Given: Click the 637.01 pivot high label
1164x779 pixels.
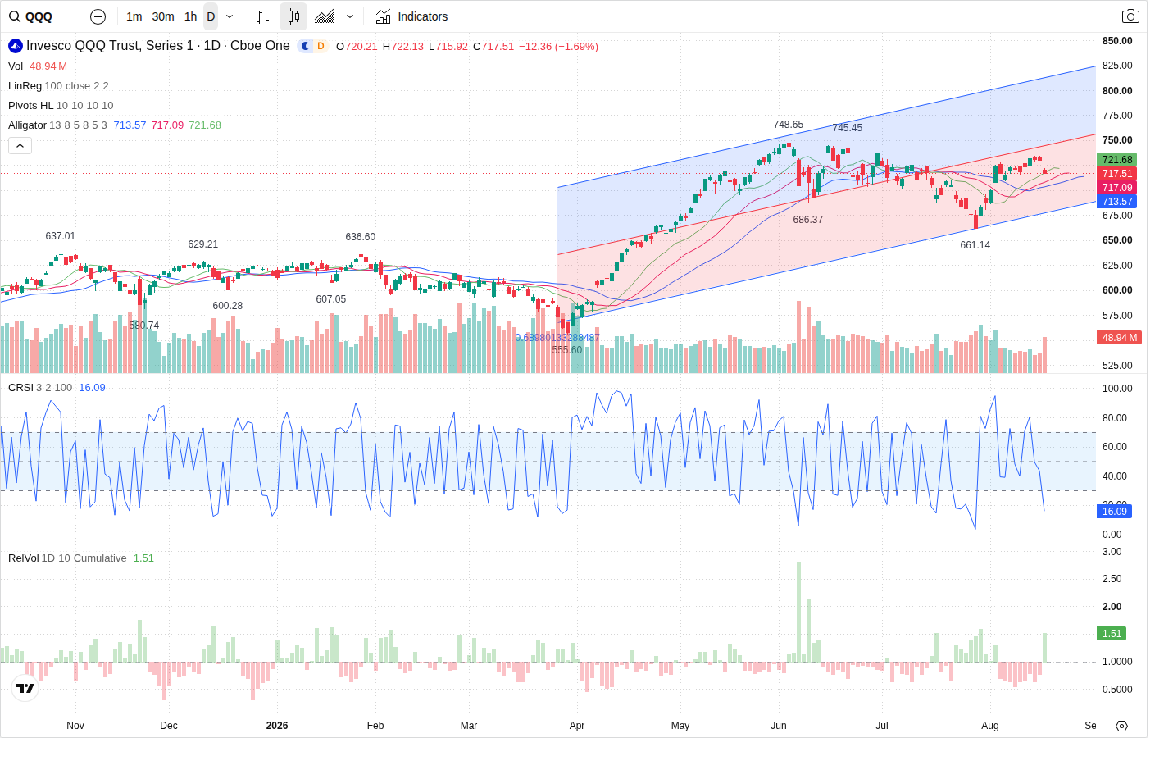Looking at the screenshot, I should coord(61,236).
